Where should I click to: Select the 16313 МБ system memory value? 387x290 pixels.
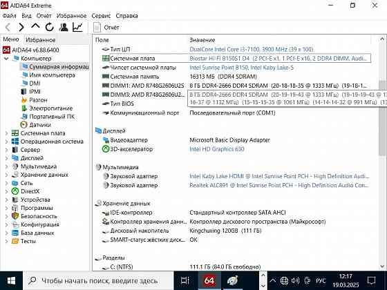coord(223,77)
